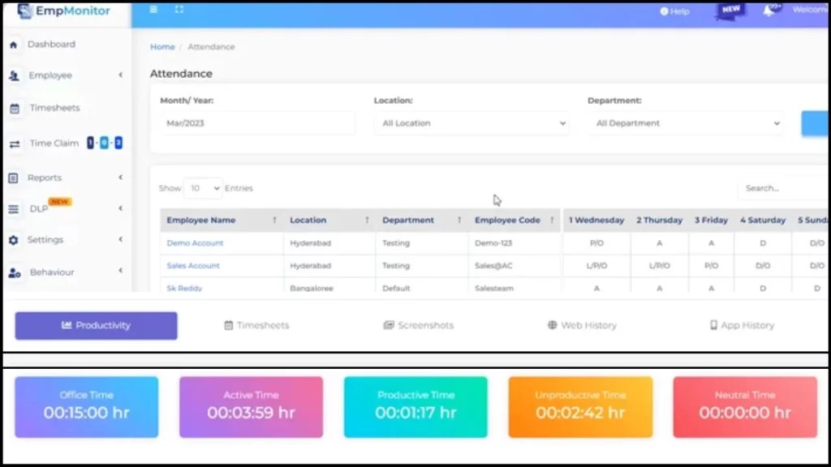Click the Productivity chart icon
The image size is (831, 467).
[67, 325]
